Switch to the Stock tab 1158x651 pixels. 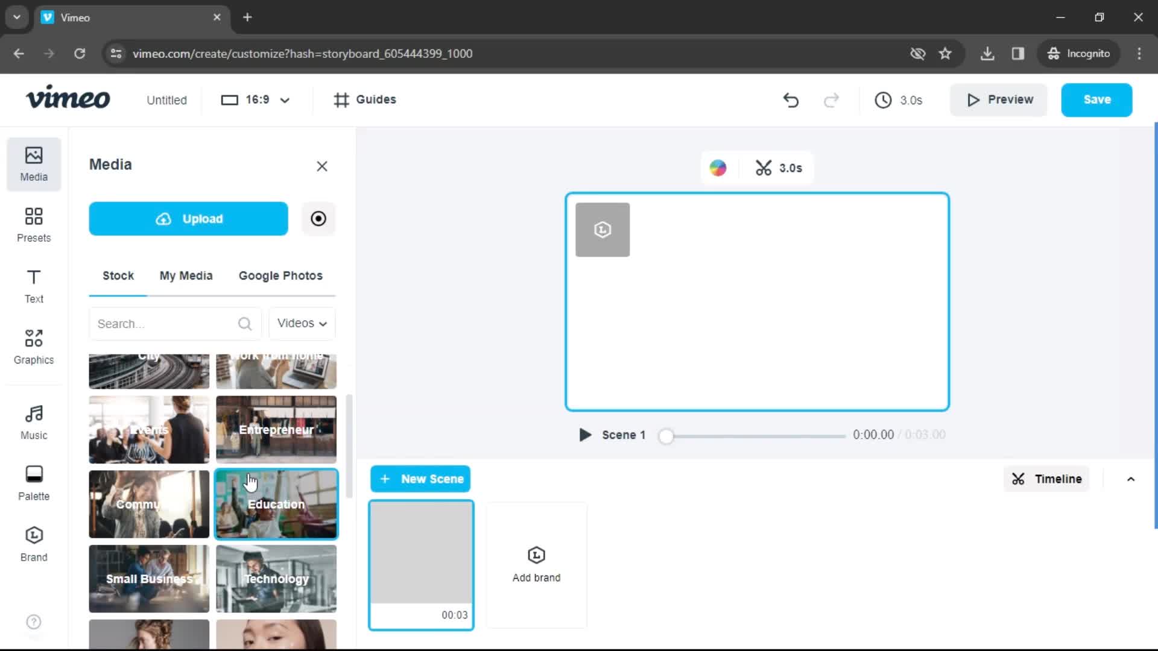118,275
